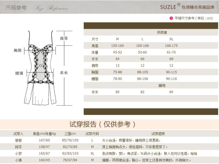Click the 吊带裙 section heading
The image size is (219, 164).
[162, 33]
